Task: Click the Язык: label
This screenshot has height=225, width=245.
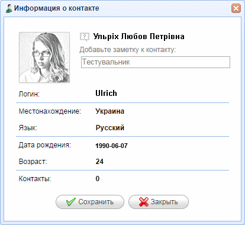Action: 28,128
